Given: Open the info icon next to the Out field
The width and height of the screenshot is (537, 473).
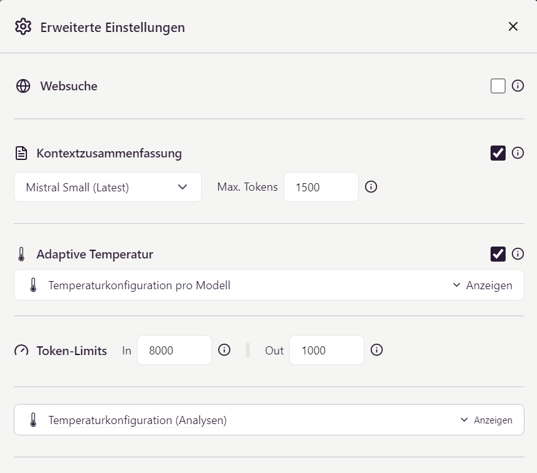Looking at the screenshot, I should point(377,349).
